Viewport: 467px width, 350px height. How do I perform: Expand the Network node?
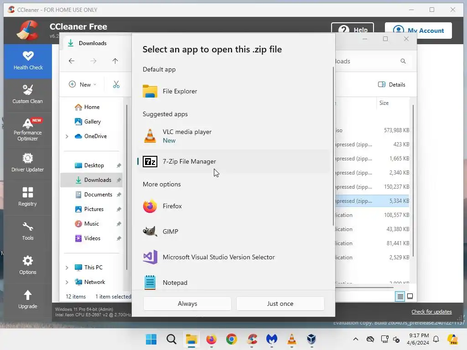tap(67, 282)
